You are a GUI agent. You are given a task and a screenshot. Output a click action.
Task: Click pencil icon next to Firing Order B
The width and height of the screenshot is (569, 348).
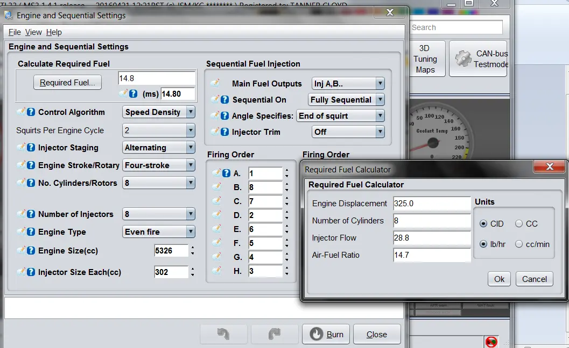tap(216, 187)
